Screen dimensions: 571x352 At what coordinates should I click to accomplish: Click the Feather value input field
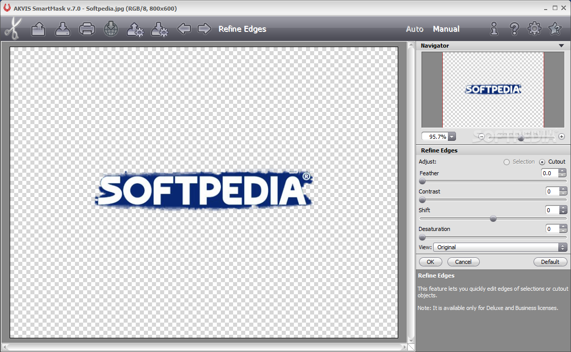[x=550, y=173]
